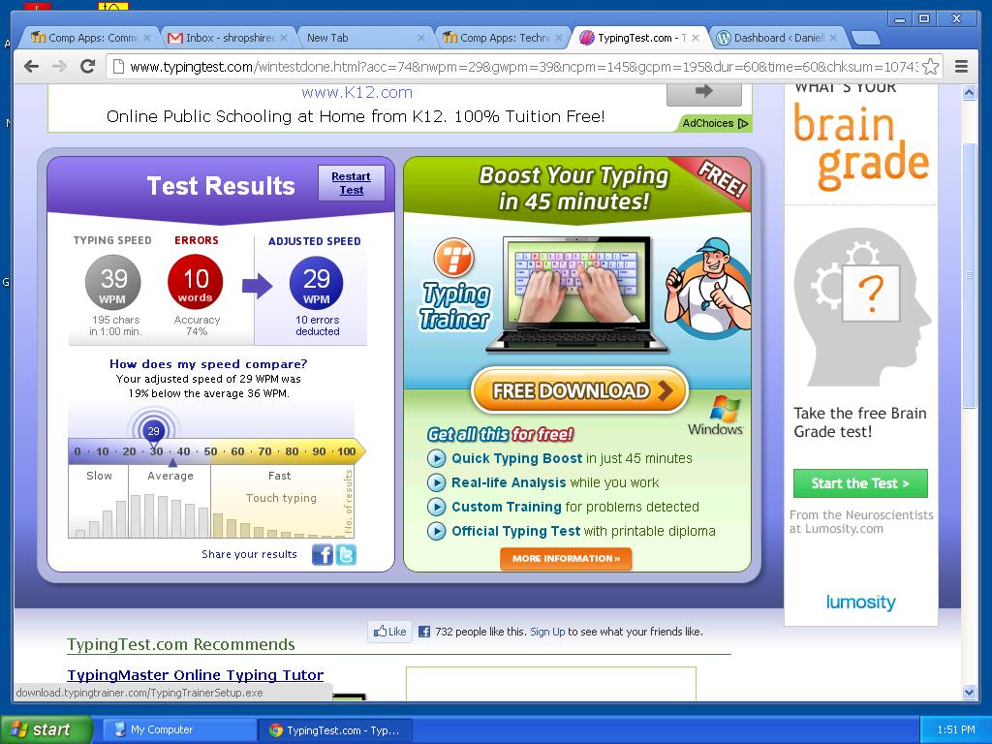Open TypingMaster Online Typing Tutor link
Image resolution: width=992 pixels, height=744 pixels.
pyautogui.click(x=196, y=675)
